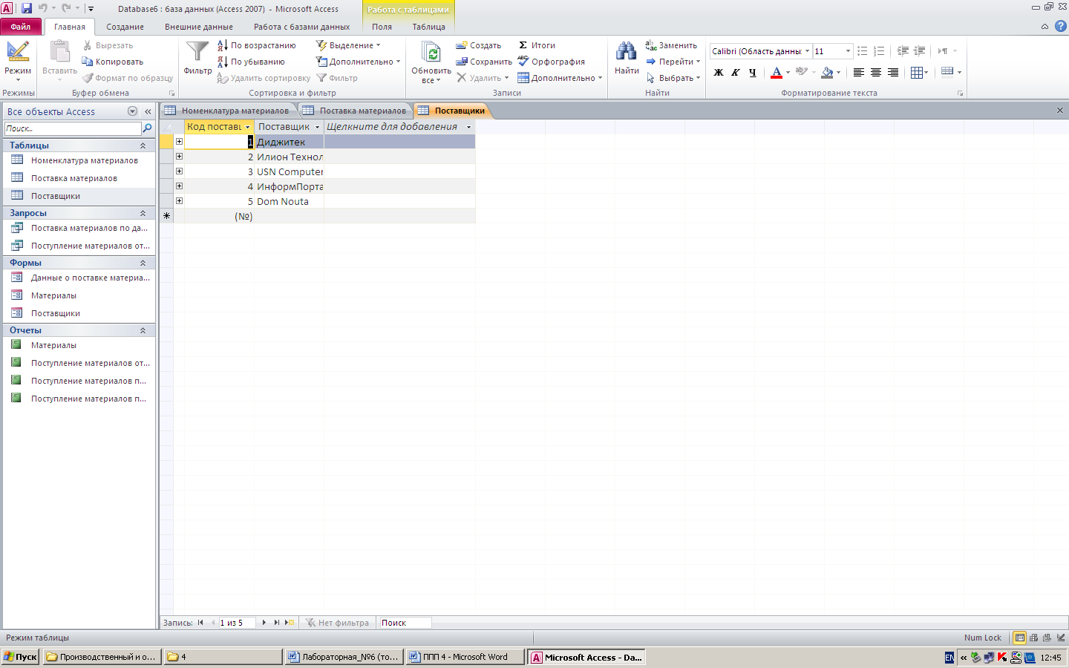Click the search magnifier in navigation pane
The height and width of the screenshot is (668, 1069).
click(147, 128)
